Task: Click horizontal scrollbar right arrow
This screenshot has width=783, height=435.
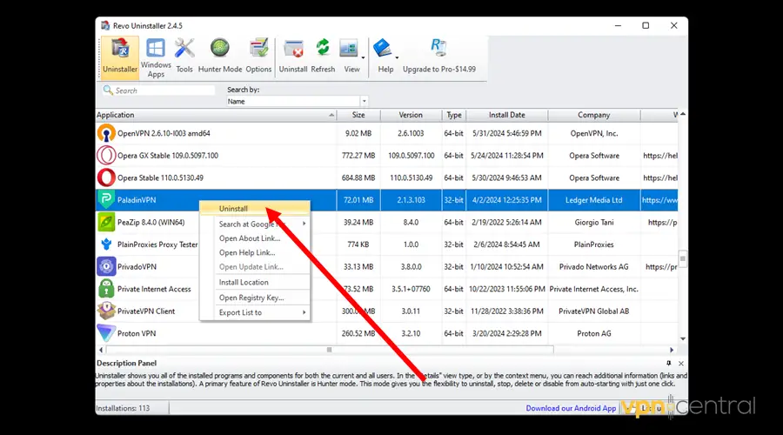Action: [672, 350]
